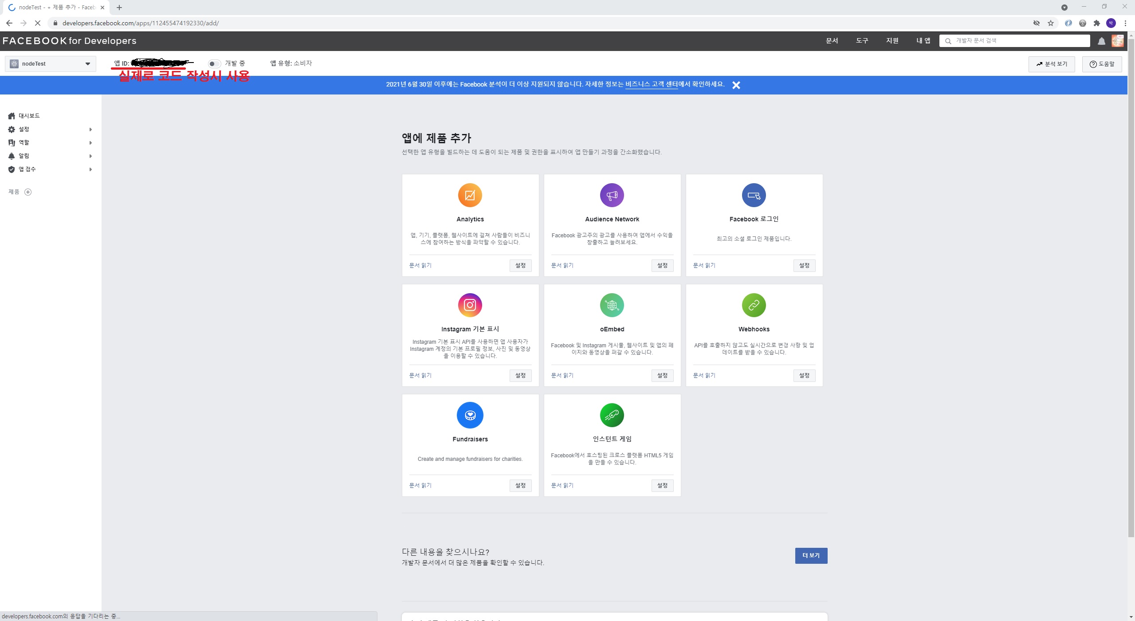Click the plus icon next to 제품
Viewport: 1135px width, 621px height.
(x=28, y=192)
